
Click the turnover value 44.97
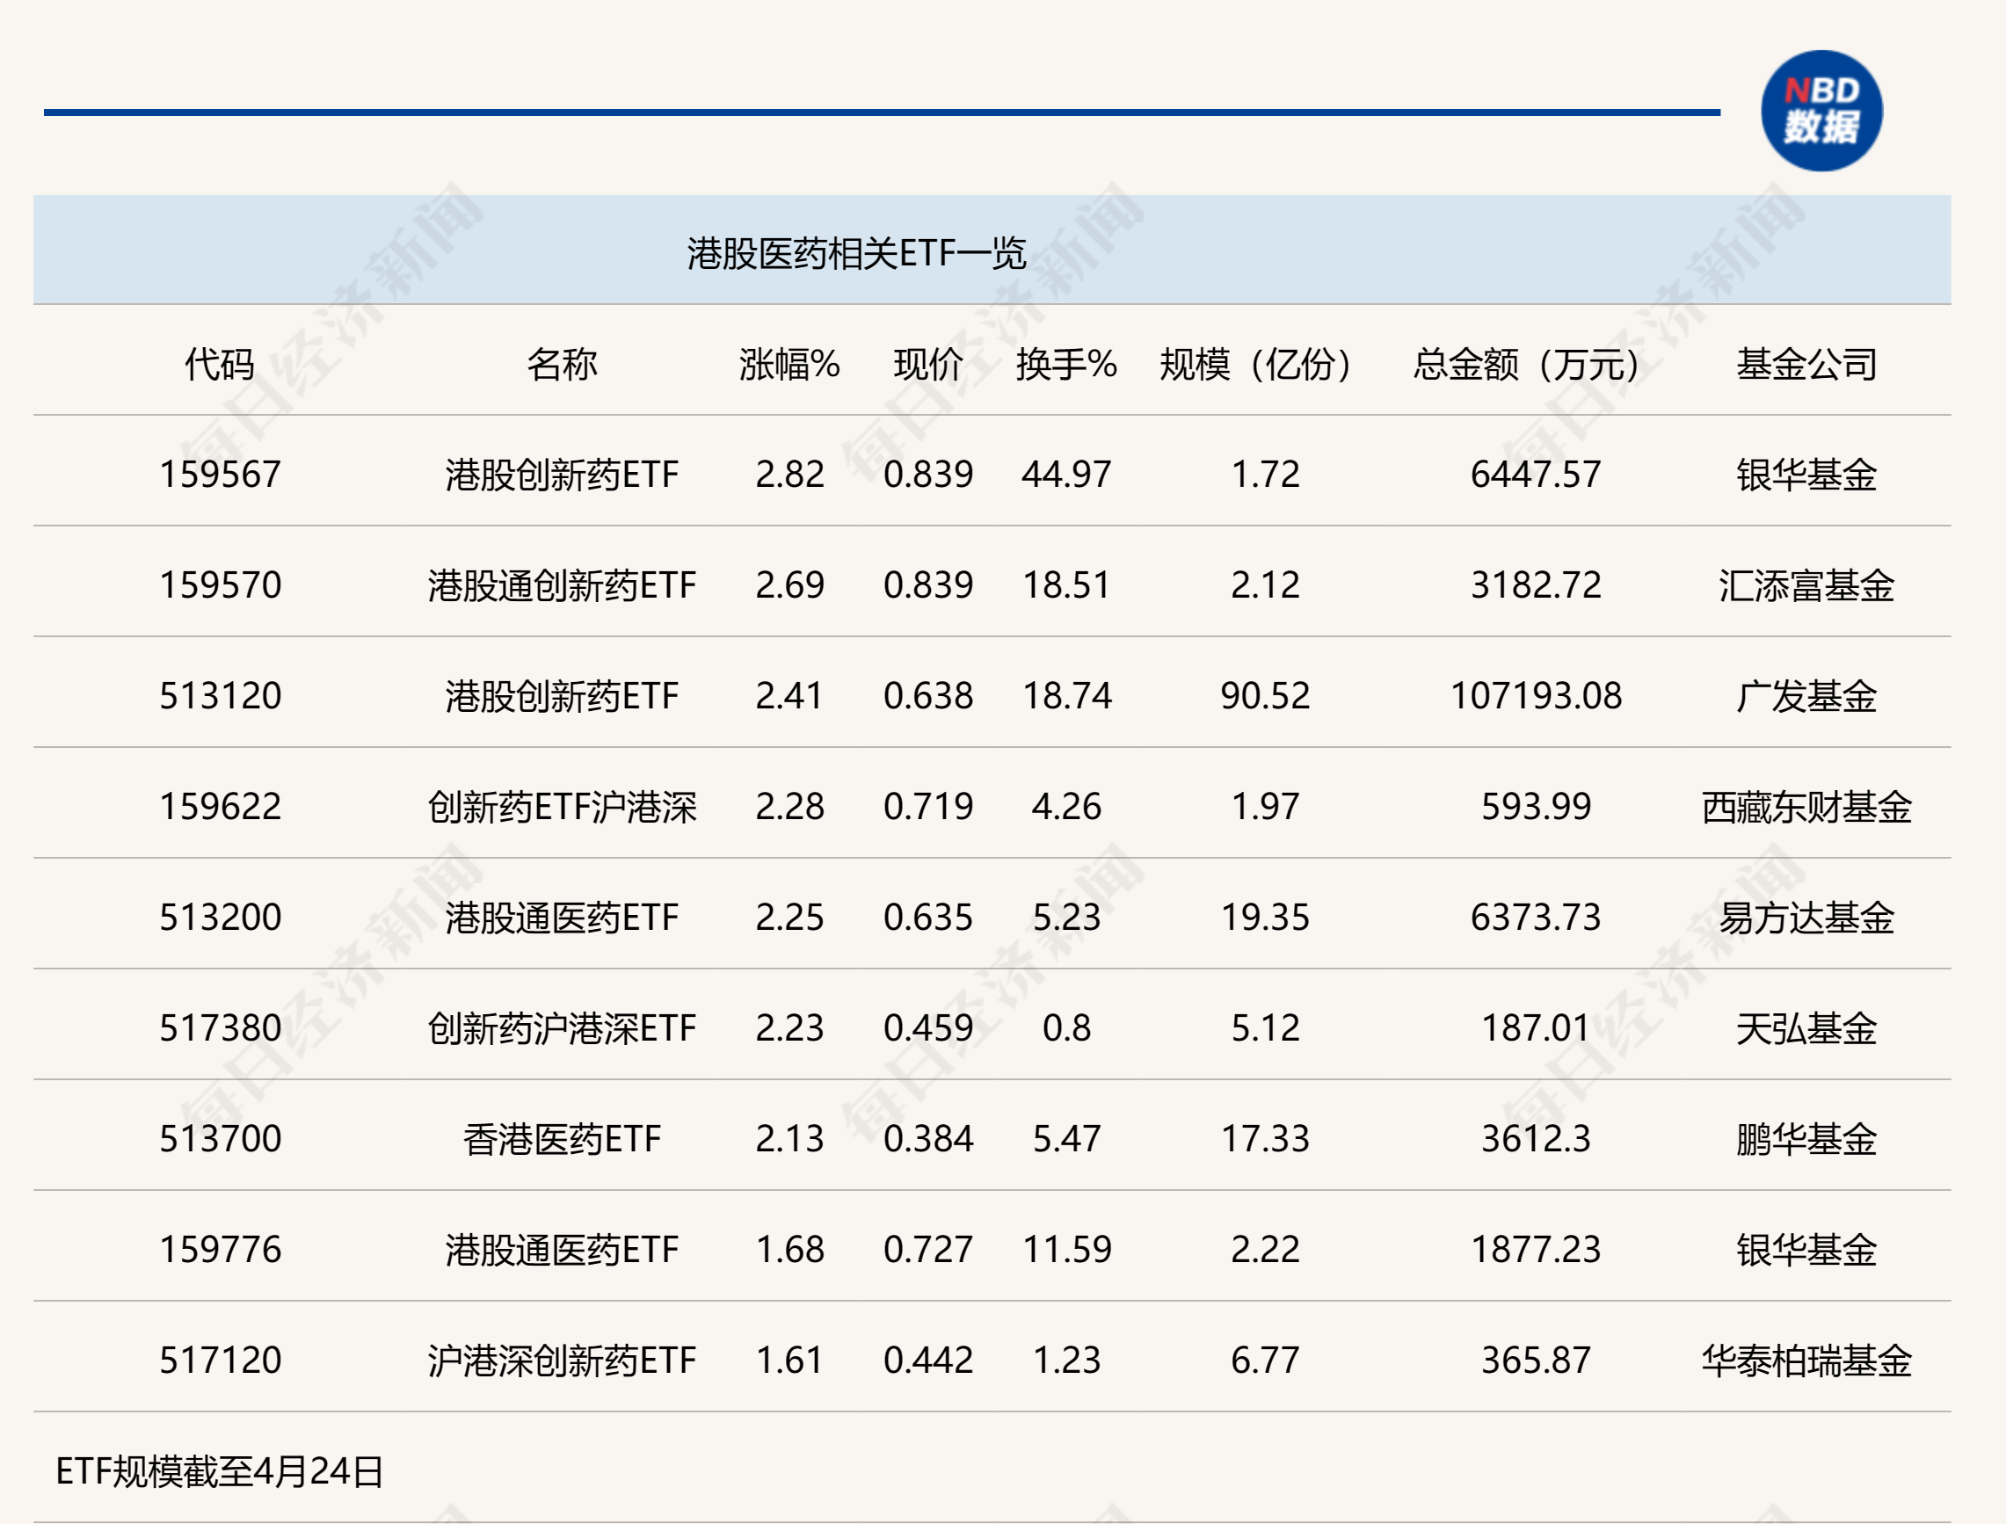click(x=1066, y=475)
